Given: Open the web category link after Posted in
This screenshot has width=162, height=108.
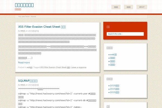Looking at the screenshot, I should [29, 67].
